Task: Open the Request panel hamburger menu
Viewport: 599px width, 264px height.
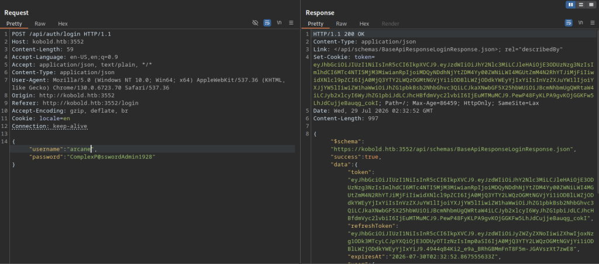Action: [291, 23]
